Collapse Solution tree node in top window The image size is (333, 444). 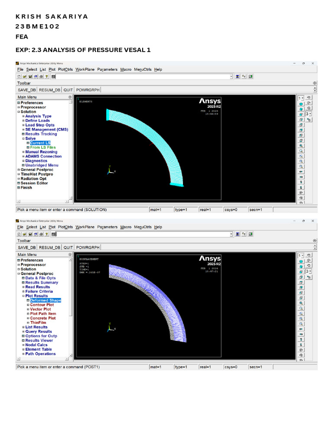point(19,112)
